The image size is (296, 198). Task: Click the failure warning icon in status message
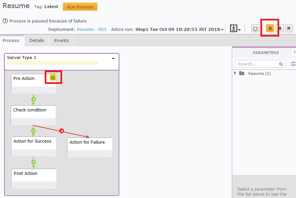5,21
